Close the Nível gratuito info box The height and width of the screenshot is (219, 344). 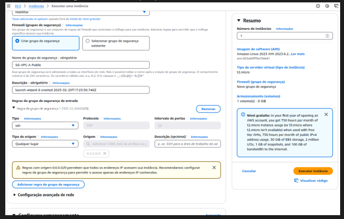pyautogui.click(x=326, y=115)
